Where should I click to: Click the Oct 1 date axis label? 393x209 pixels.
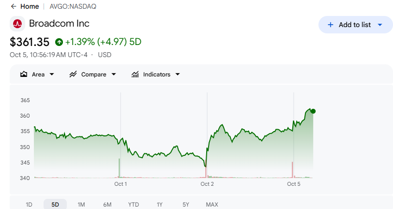point(121,184)
